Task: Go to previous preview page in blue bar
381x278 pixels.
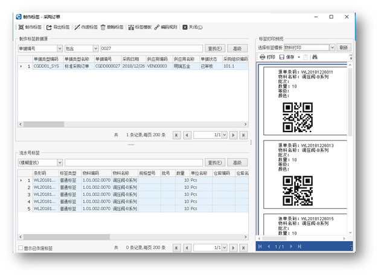Action: (269, 247)
